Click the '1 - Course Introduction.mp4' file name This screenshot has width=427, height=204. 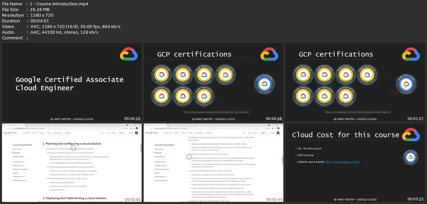[59, 4]
